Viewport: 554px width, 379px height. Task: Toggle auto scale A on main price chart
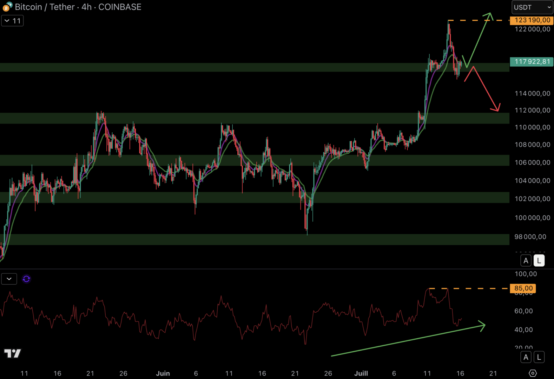(x=526, y=261)
